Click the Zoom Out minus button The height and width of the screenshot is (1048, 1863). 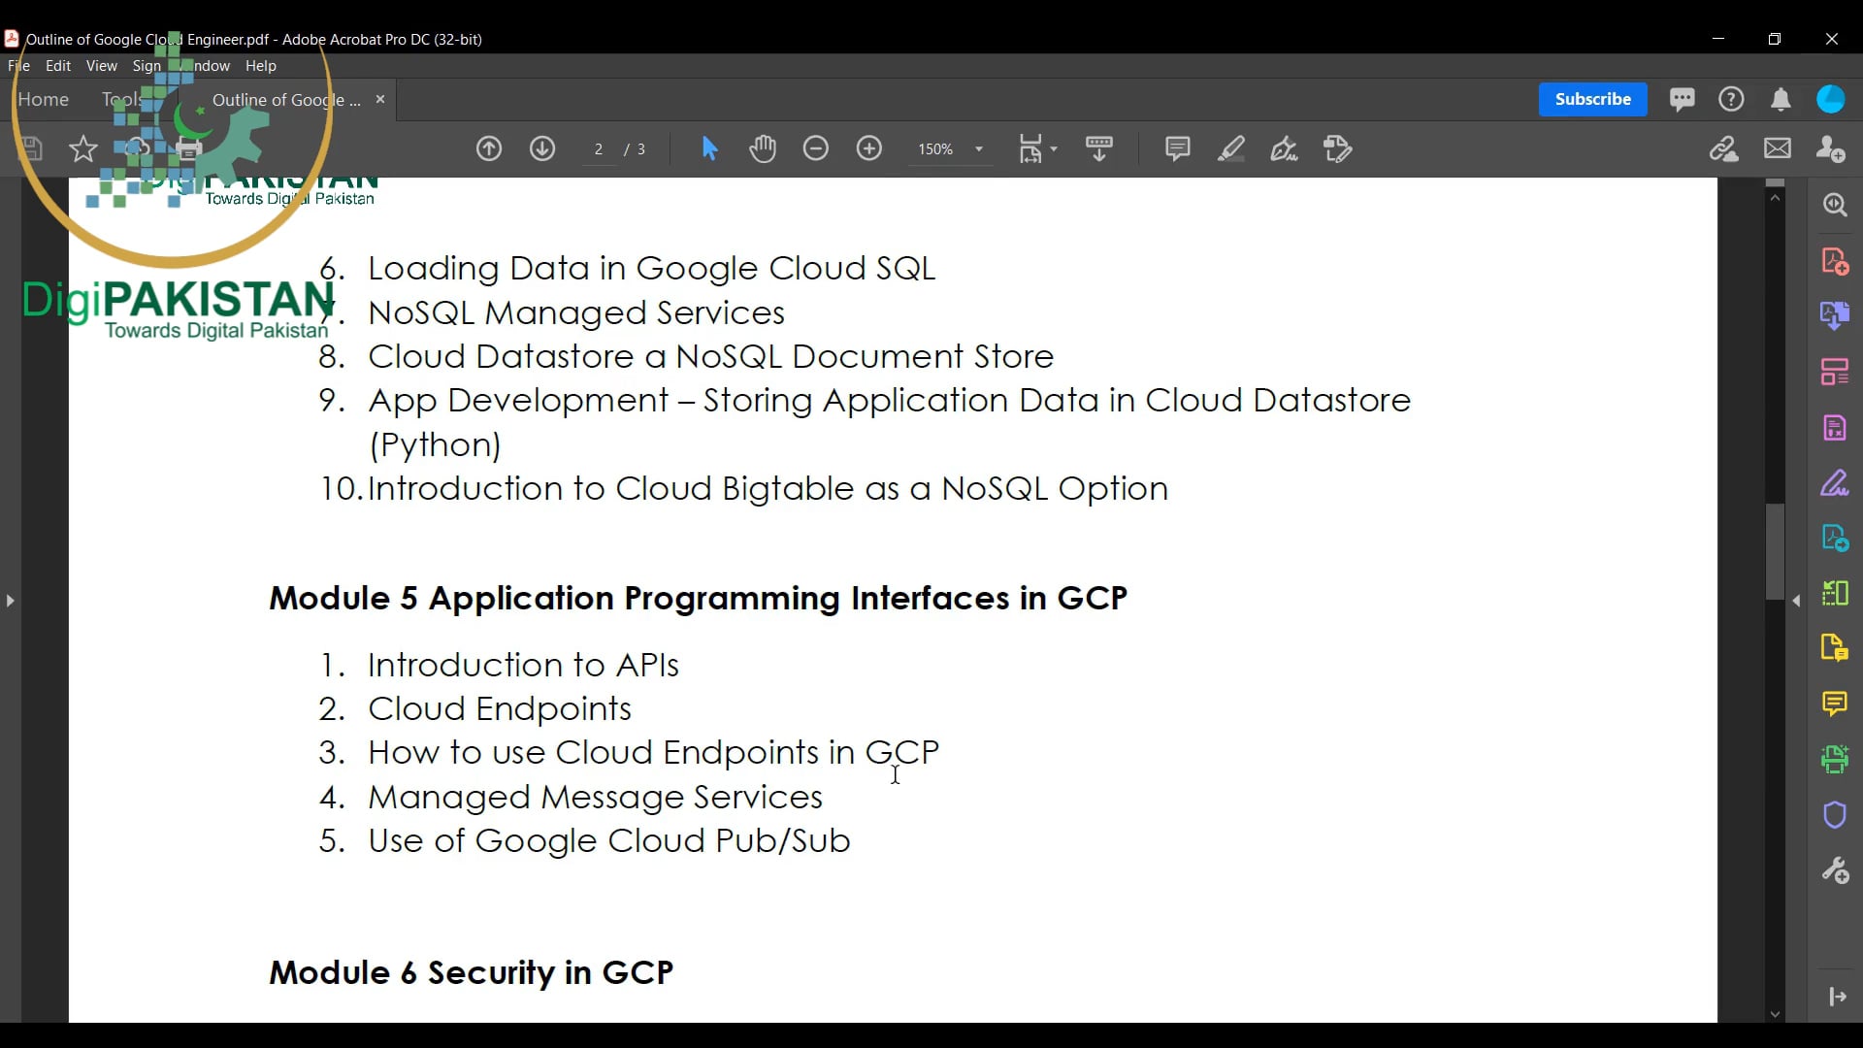(x=815, y=148)
